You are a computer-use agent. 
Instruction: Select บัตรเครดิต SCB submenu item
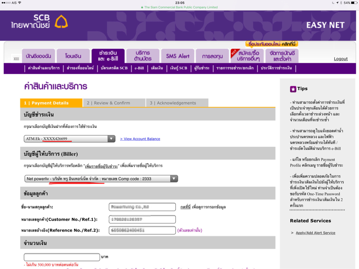(114, 68)
